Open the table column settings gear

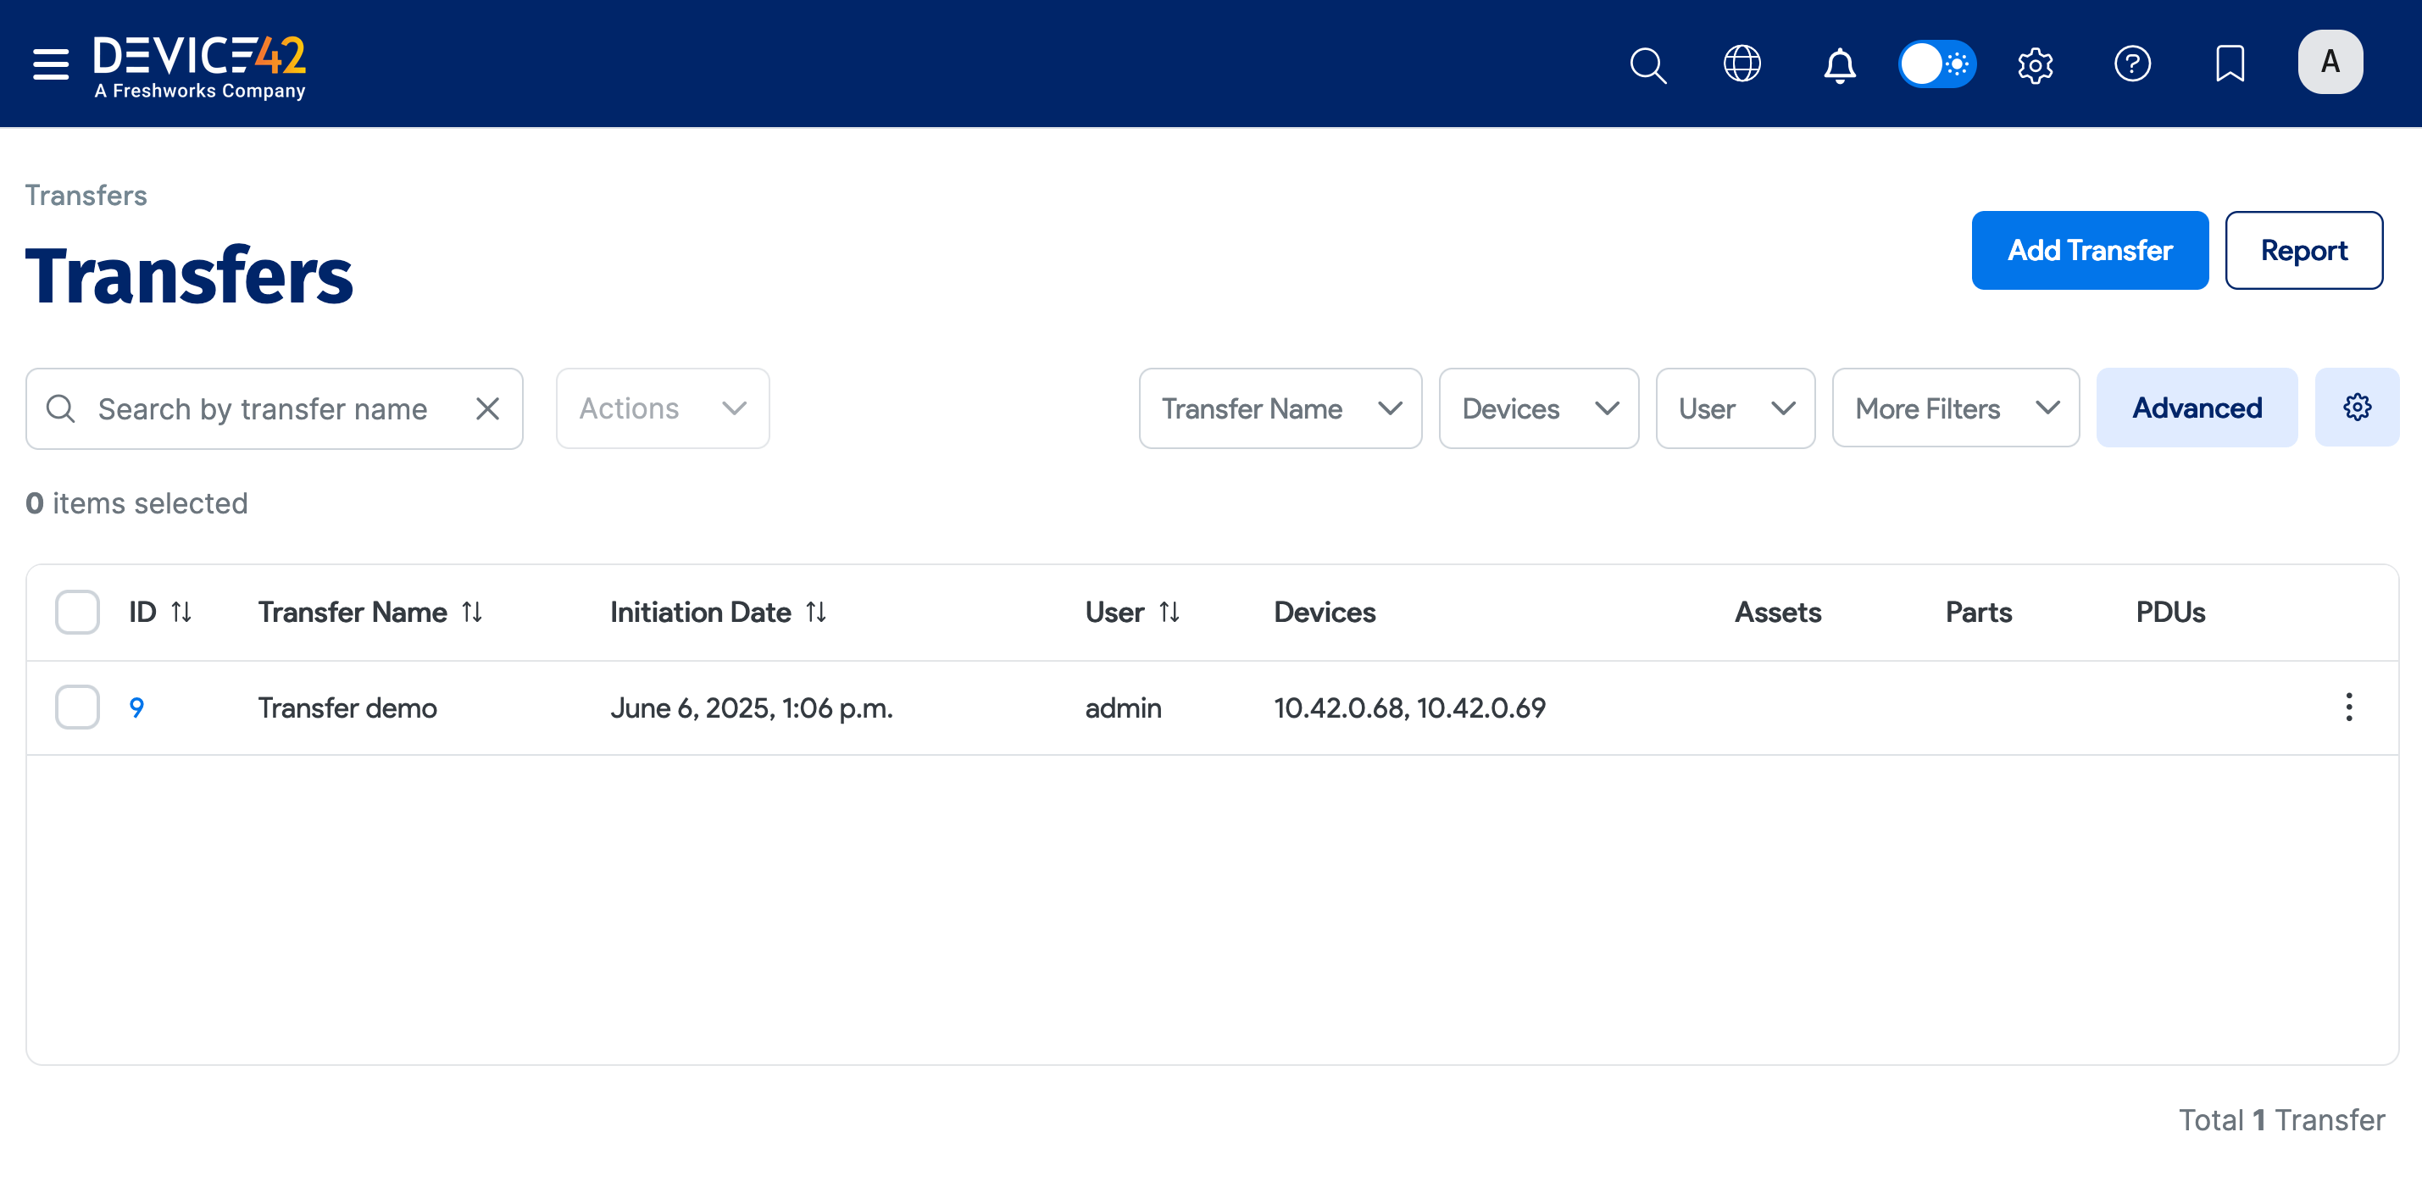click(x=2356, y=407)
